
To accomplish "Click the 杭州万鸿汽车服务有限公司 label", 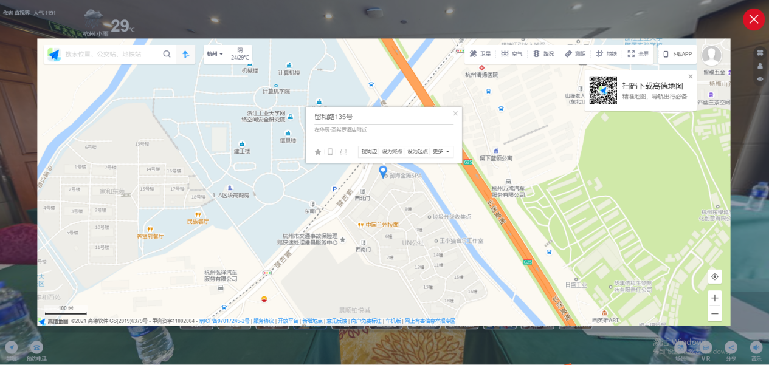I will (508, 192).
